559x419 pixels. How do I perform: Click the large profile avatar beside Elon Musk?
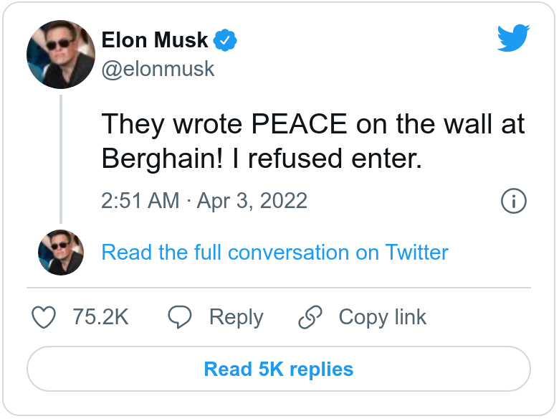[x=61, y=54]
